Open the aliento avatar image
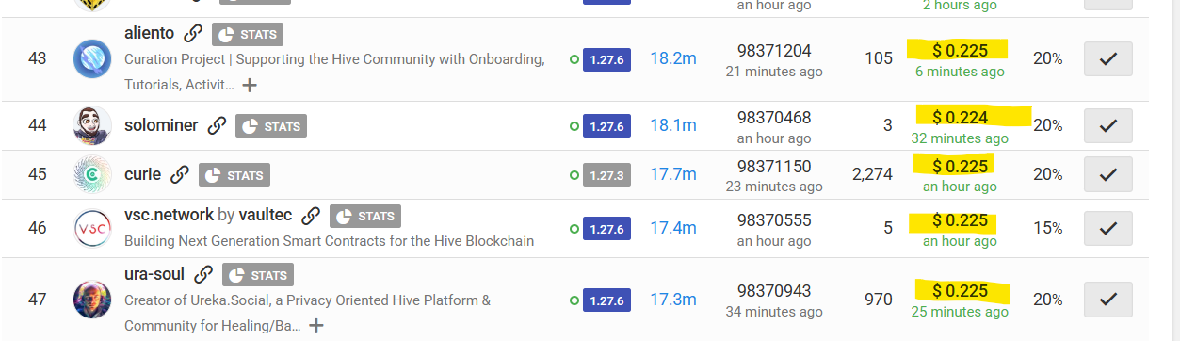 pyautogui.click(x=92, y=59)
